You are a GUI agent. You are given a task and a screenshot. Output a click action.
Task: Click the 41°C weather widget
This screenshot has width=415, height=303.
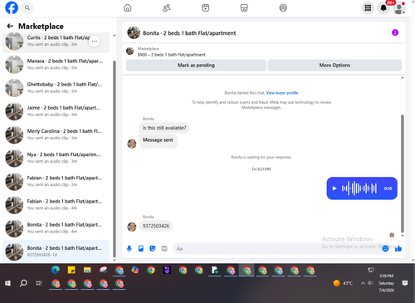[343, 283]
